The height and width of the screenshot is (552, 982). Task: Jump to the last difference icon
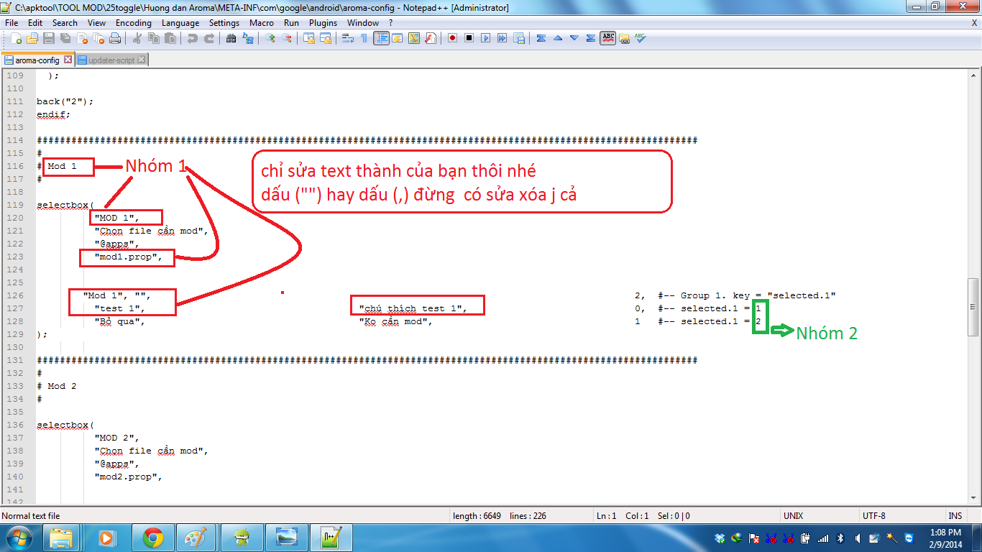click(590, 38)
